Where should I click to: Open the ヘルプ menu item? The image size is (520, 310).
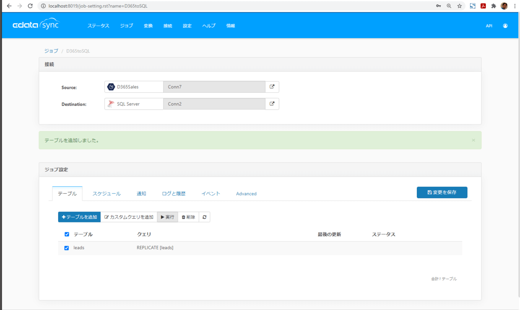209,26
